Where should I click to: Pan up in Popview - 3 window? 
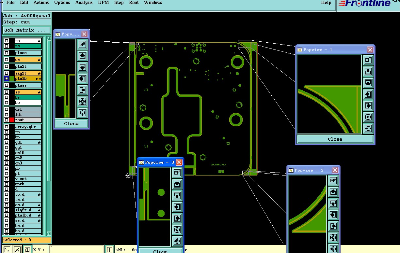click(177, 184)
